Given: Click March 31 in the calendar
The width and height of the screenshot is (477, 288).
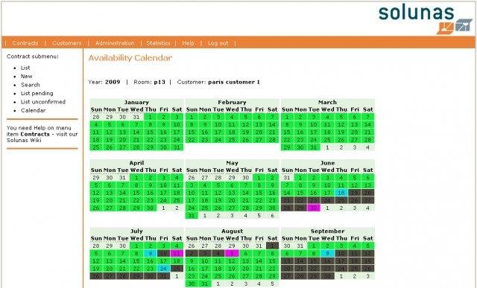Looking at the screenshot, I should (x=314, y=147).
